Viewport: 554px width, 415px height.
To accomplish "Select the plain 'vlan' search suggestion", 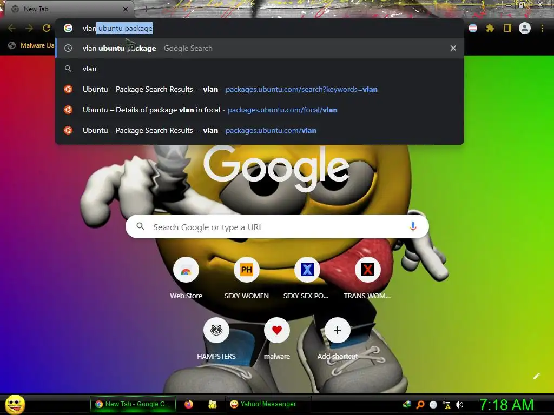I will point(259,69).
